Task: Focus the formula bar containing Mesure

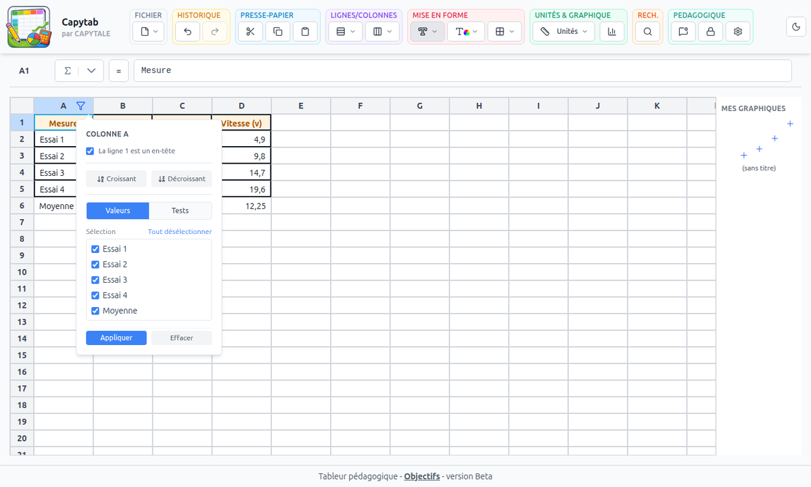Action: pos(463,71)
